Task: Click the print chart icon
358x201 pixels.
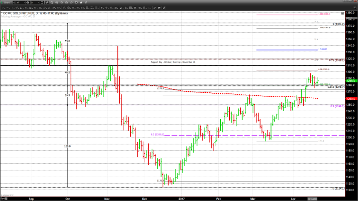Action: (52, 2)
